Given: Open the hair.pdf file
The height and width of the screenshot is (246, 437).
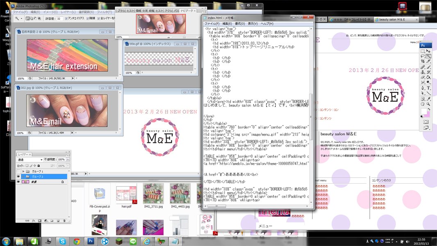Looking at the screenshot, I should (x=126, y=196).
